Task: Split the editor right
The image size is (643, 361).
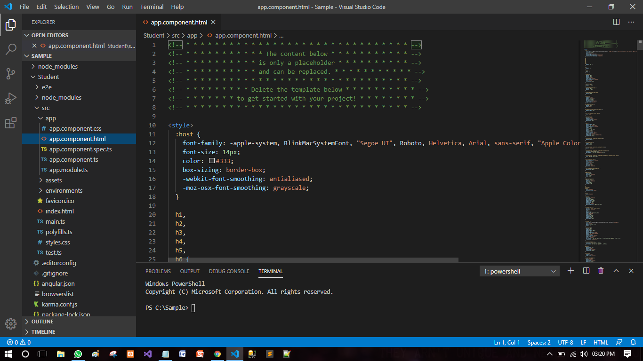Action: click(x=616, y=22)
